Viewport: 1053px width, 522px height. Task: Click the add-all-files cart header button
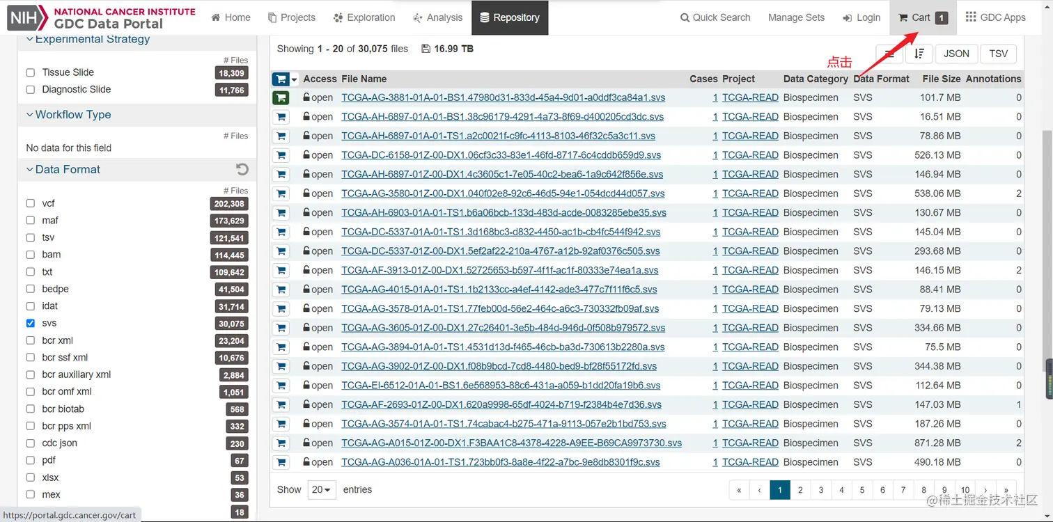[x=281, y=79]
